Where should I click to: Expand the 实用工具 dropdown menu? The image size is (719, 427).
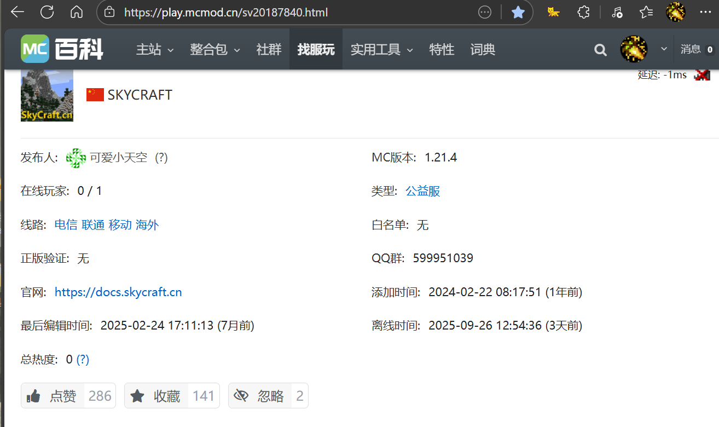tap(381, 50)
